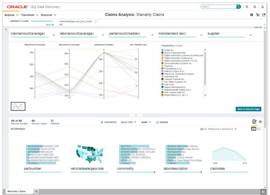Remove the vehicledealergeocode_geo_country US filter
The width and height of the screenshot is (270, 195).
tap(96, 21)
